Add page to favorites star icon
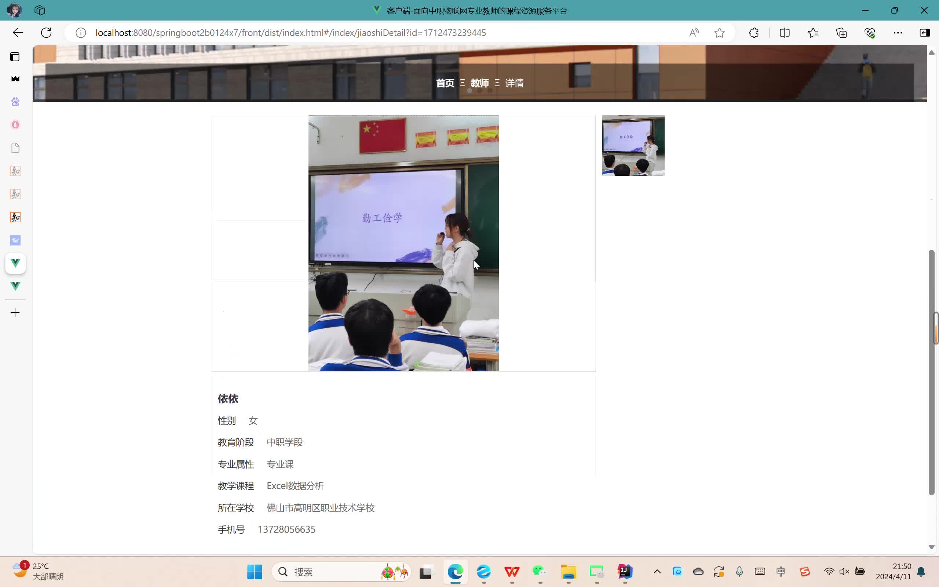Viewport: 939px width, 587px height. coord(719,33)
